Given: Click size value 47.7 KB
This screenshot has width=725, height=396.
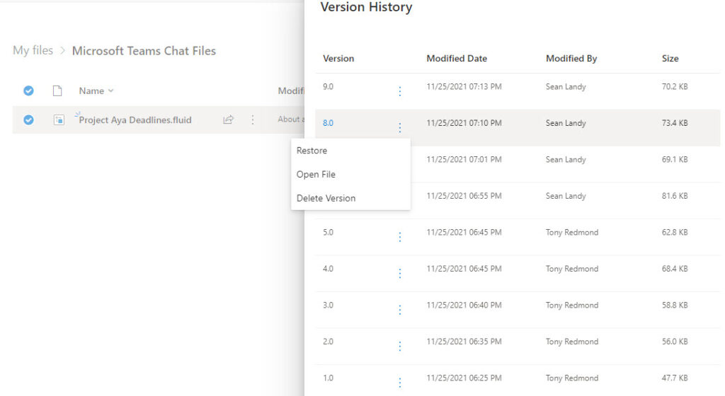Looking at the screenshot, I should point(675,378).
